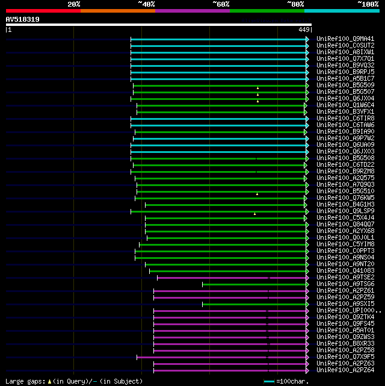Select the UniRef100_A9NT20 label
Image resolution: width=385 pixels, height=386 pixels.
[x=345, y=264]
